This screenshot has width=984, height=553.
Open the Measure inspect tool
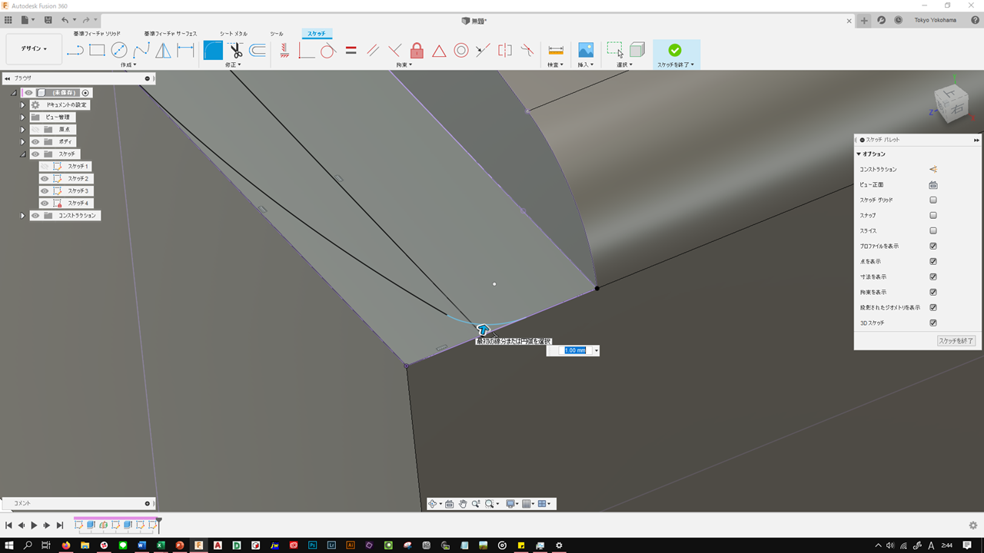coord(556,51)
